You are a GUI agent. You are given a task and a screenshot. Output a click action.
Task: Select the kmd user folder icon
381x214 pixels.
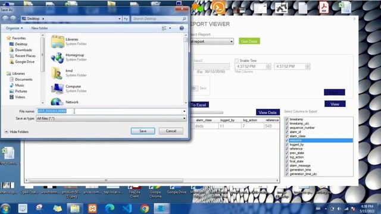tap(58, 73)
